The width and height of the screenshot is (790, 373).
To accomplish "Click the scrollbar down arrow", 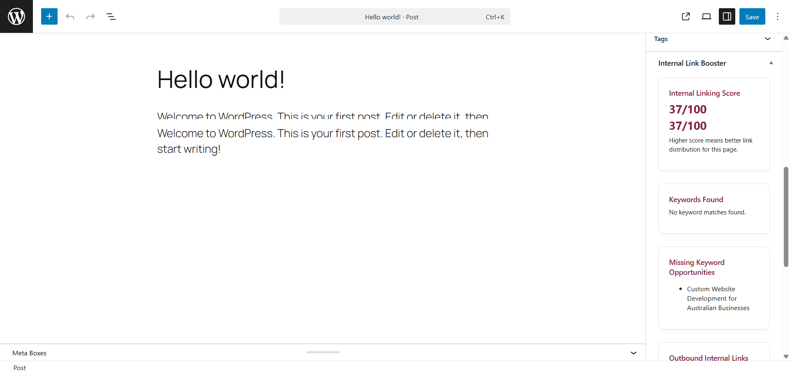I will click(785, 357).
